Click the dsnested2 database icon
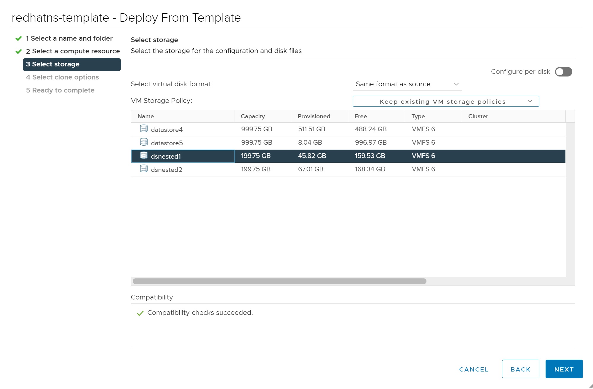This screenshot has height=389, width=593. pyautogui.click(x=144, y=168)
